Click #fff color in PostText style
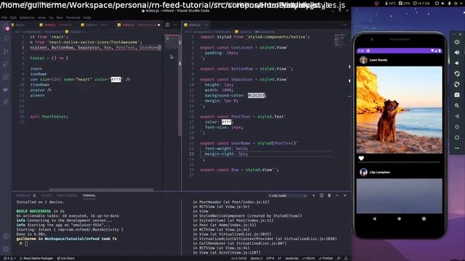 point(226,122)
